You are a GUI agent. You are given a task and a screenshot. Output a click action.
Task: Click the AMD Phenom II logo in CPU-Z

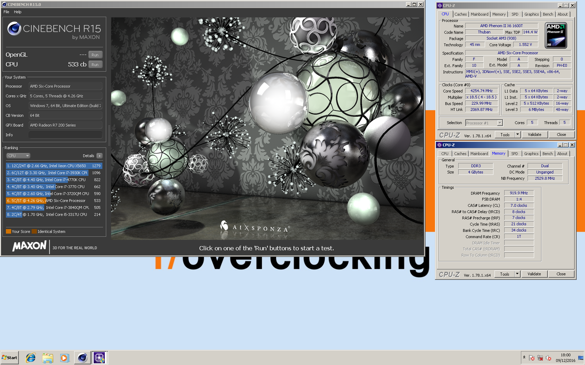coord(556,35)
